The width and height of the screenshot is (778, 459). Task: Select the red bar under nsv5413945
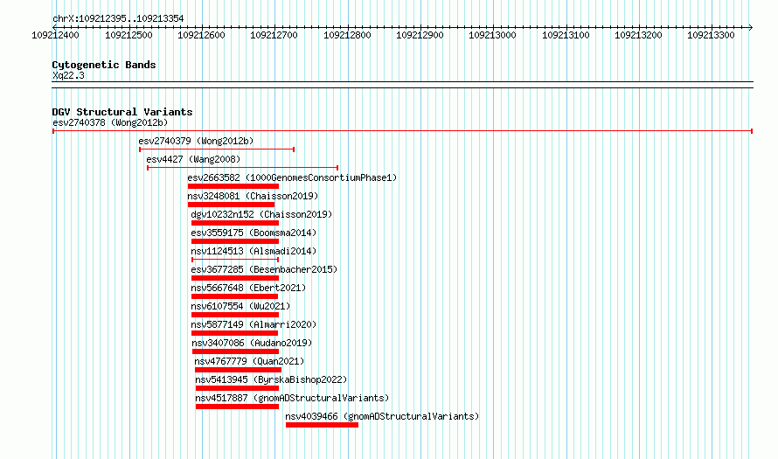coord(237,388)
